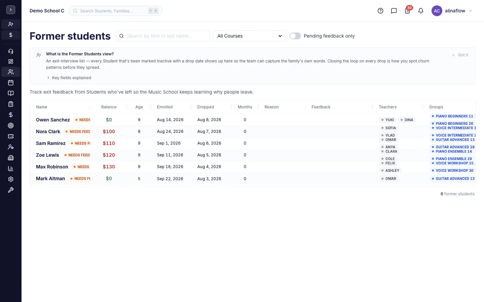
Task: Open the target goals sidebar icon
Action: [x=11, y=126]
